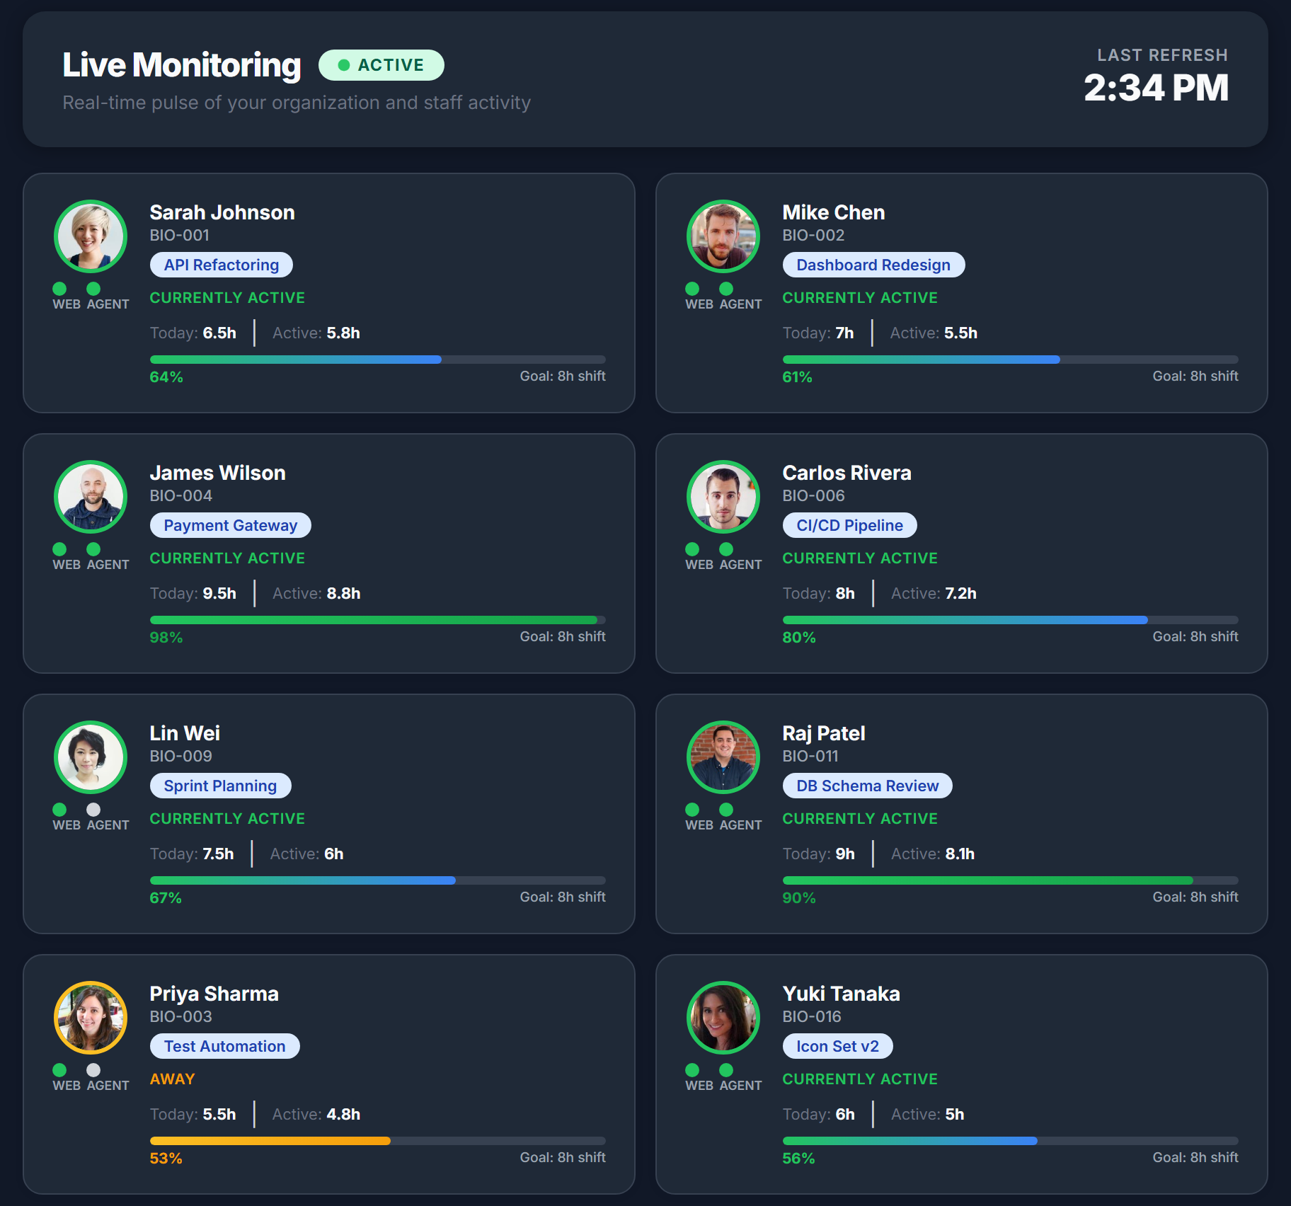Click Carlos Rivera's Active 7.2h value
Viewport: 1291px width, 1206px height.
[x=960, y=593]
